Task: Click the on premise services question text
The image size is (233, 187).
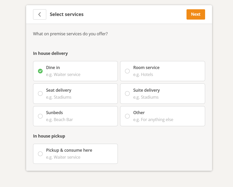Action: pos(70,34)
